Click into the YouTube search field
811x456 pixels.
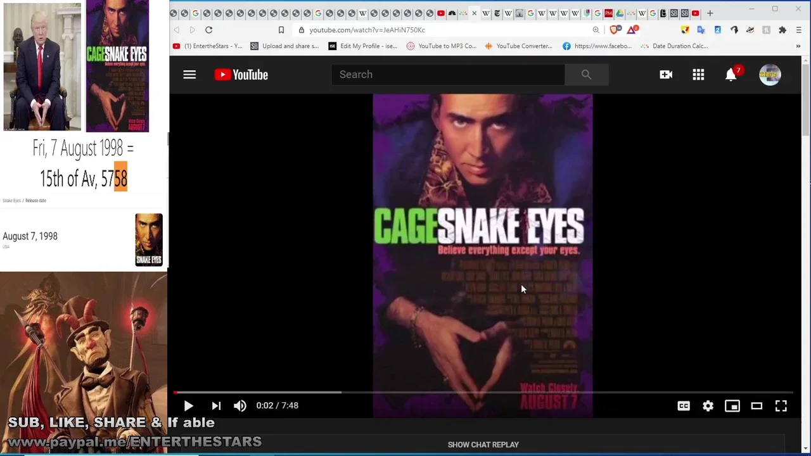[447, 75]
